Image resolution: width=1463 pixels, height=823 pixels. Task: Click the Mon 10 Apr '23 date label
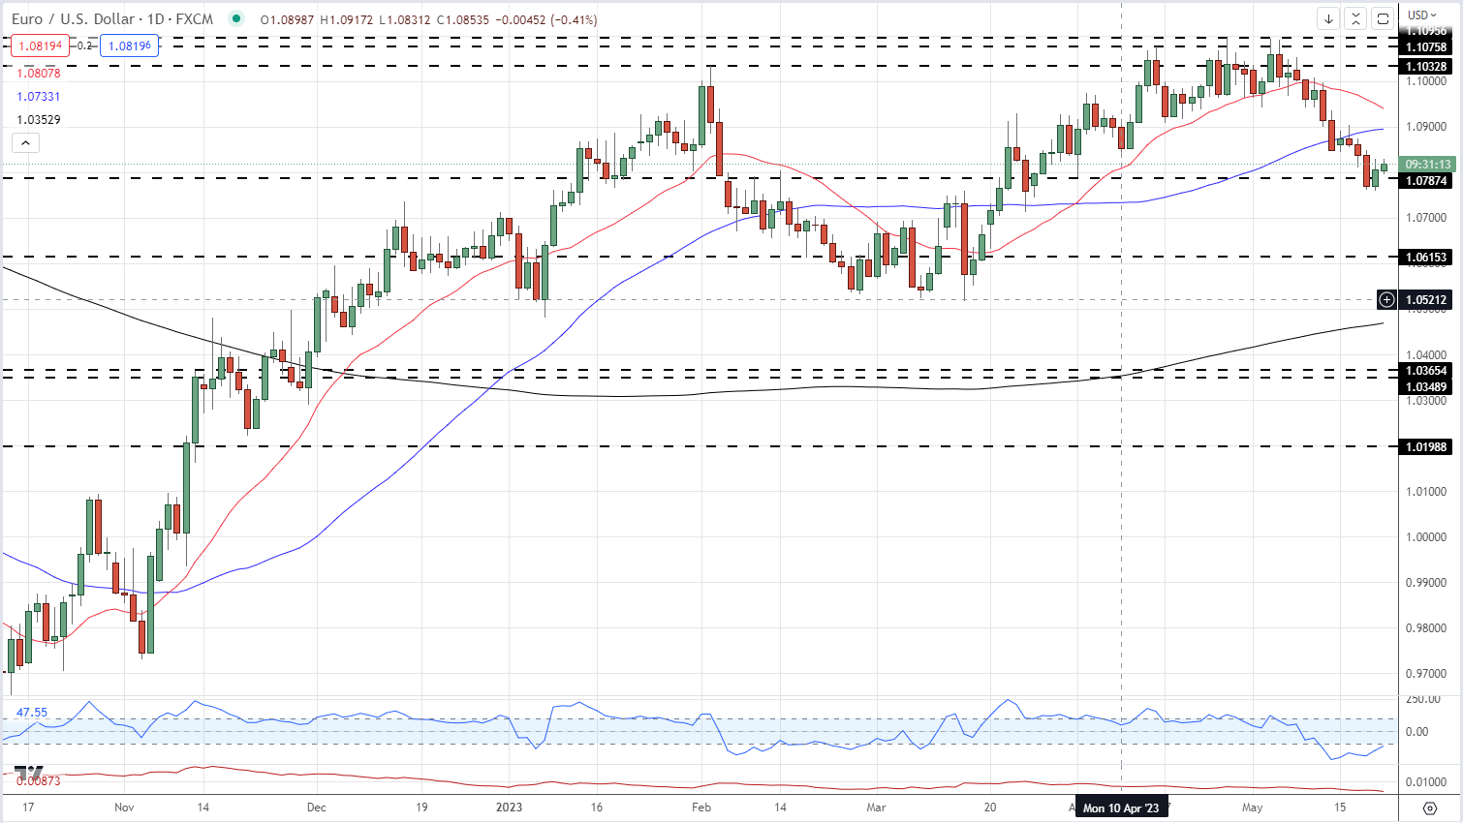coord(1121,808)
